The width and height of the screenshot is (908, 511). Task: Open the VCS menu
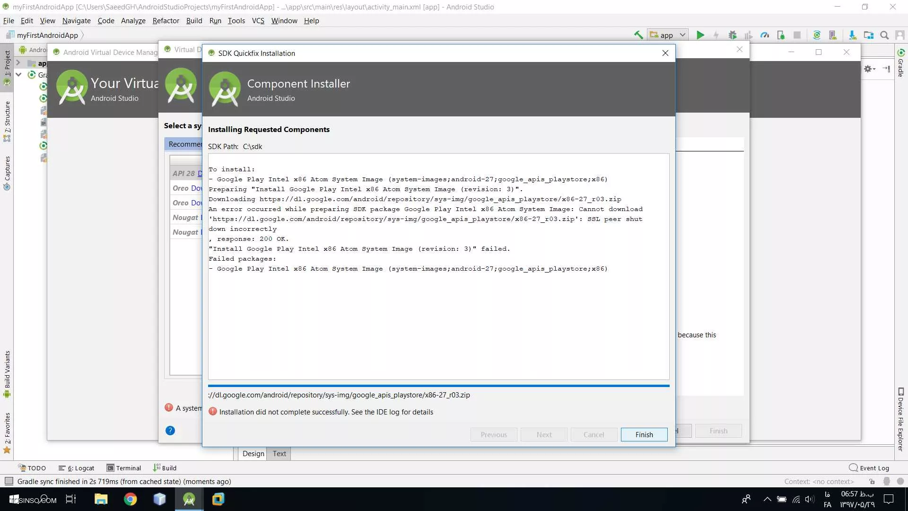(258, 21)
